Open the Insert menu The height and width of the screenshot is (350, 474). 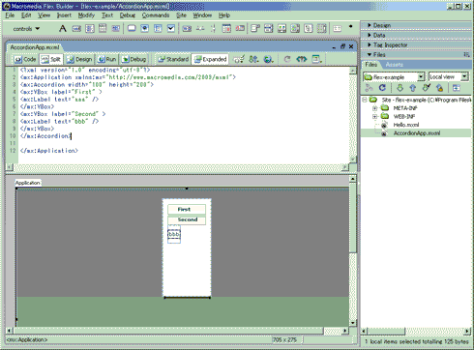(x=64, y=15)
